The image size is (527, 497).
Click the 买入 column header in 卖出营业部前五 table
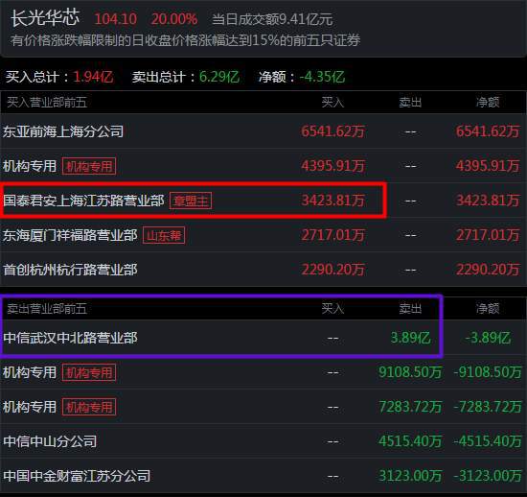[x=332, y=308]
